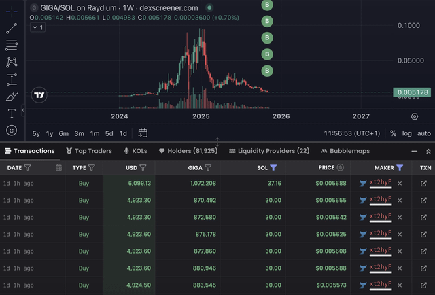Select the Text annotation tool

(x=12, y=113)
